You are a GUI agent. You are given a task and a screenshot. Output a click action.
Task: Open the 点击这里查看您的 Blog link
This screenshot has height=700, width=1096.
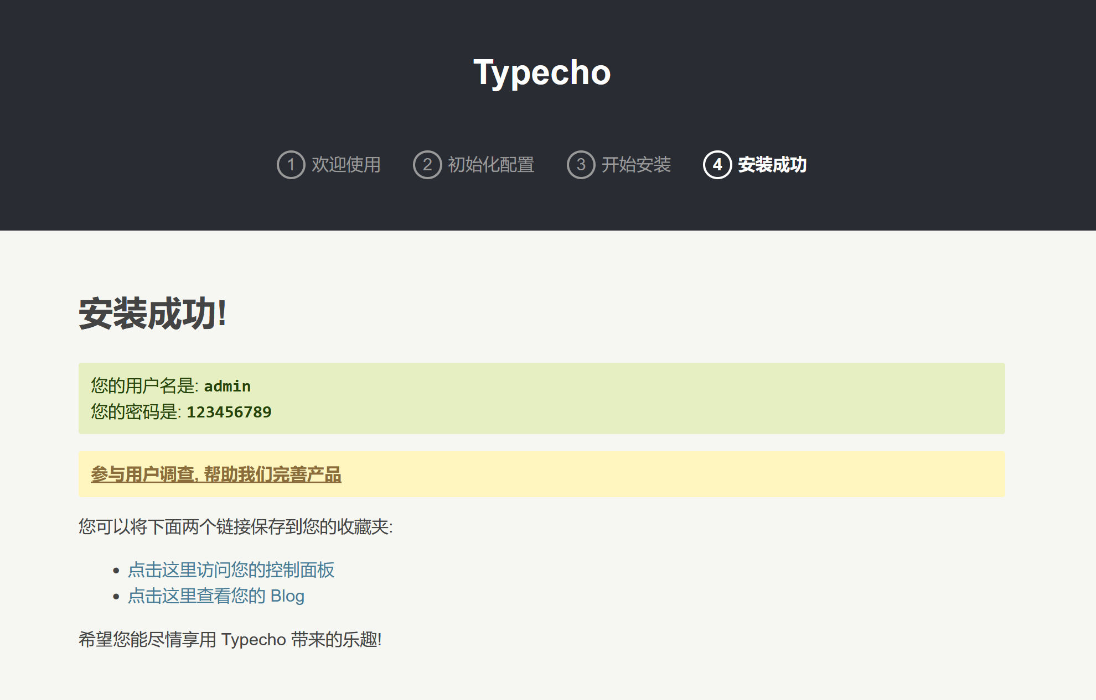(x=216, y=596)
